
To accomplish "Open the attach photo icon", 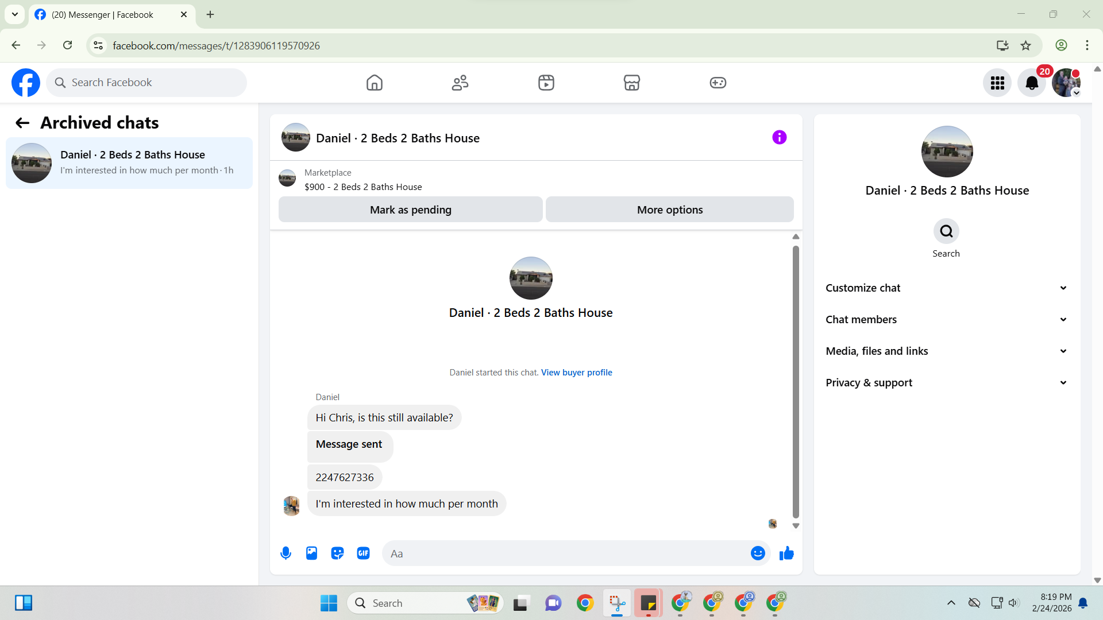I will coord(311,553).
